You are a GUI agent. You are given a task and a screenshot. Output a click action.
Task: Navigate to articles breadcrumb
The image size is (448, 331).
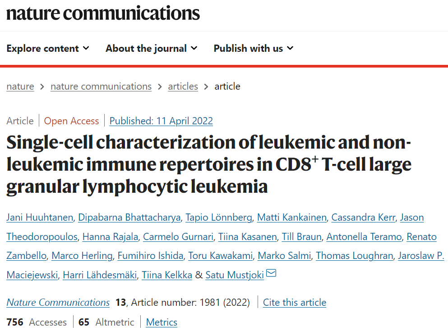click(183, 86)
